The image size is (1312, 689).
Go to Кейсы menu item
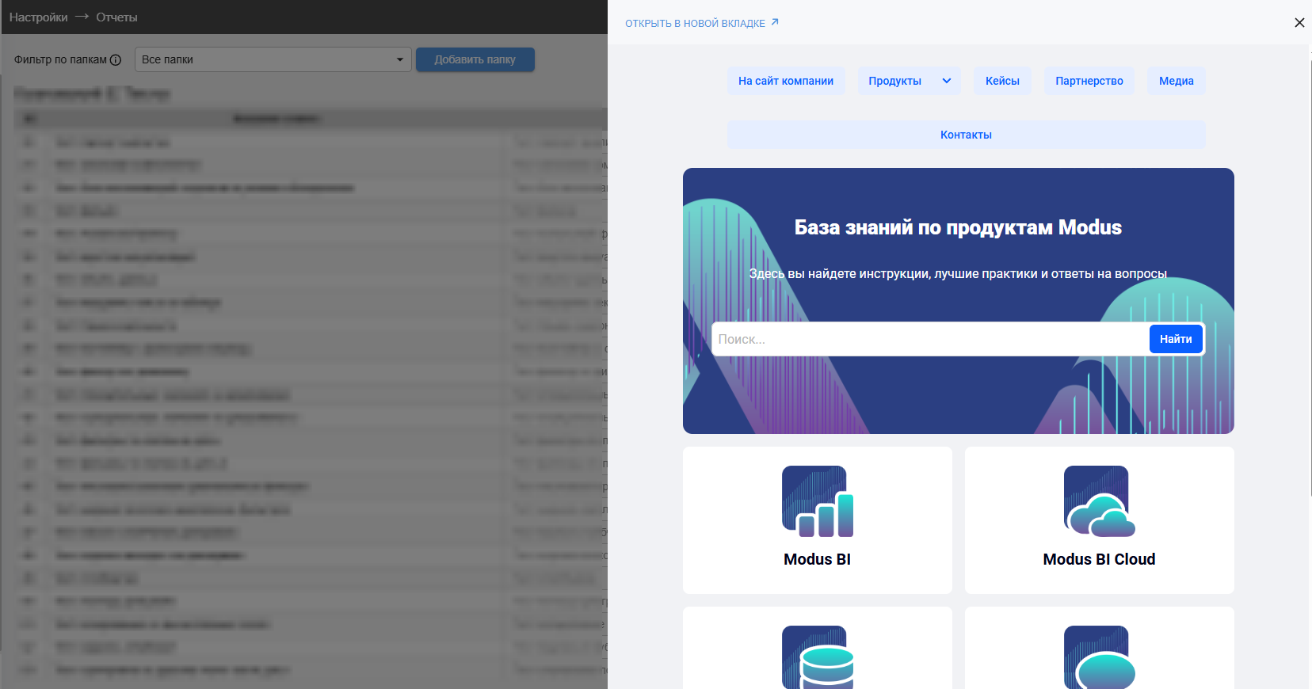point(1002,81)
